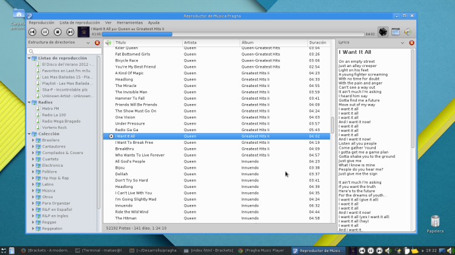Open the Lista de reproducción menu

click(79, 22)
